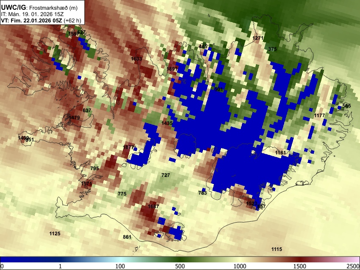Click the UWC/IG Frostmarkshæð (m) title text
Viewport: 360px width, 270px height.
39,8
